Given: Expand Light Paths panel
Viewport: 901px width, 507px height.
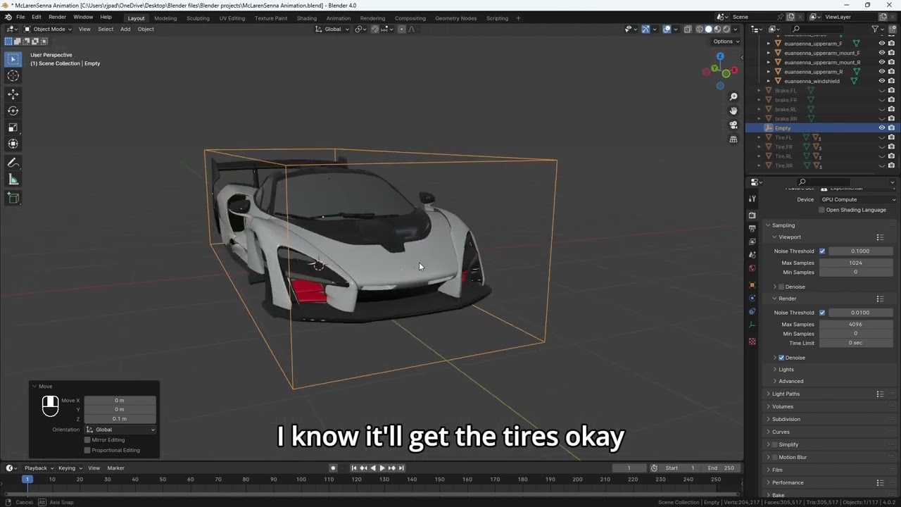Looking at the screenshot, I should [786, 394].
